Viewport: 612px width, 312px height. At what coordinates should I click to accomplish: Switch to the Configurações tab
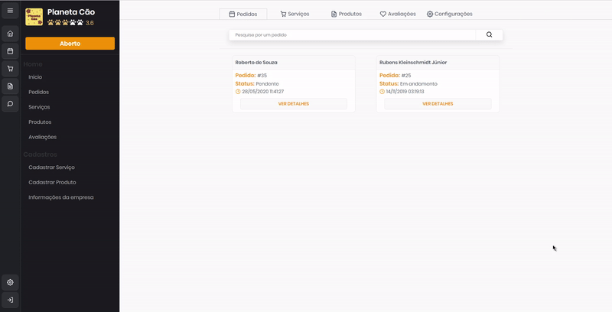click(449, 14)
